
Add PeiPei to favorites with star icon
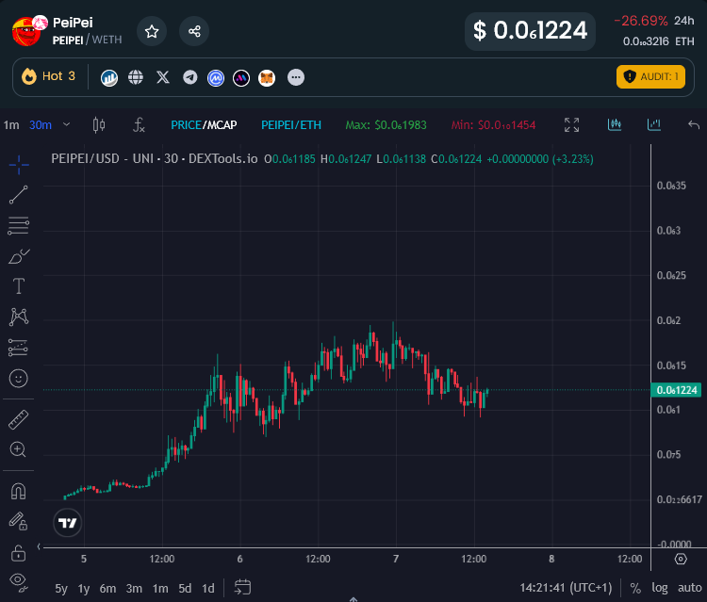click(x=152, y=31)
